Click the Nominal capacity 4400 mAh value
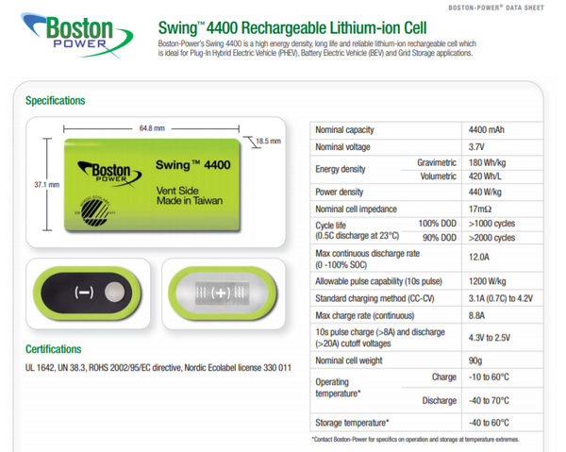This screenshot has width=566, height=452. 487,129
